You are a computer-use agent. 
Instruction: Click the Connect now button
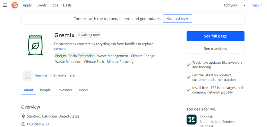click(x=178, y=19)
